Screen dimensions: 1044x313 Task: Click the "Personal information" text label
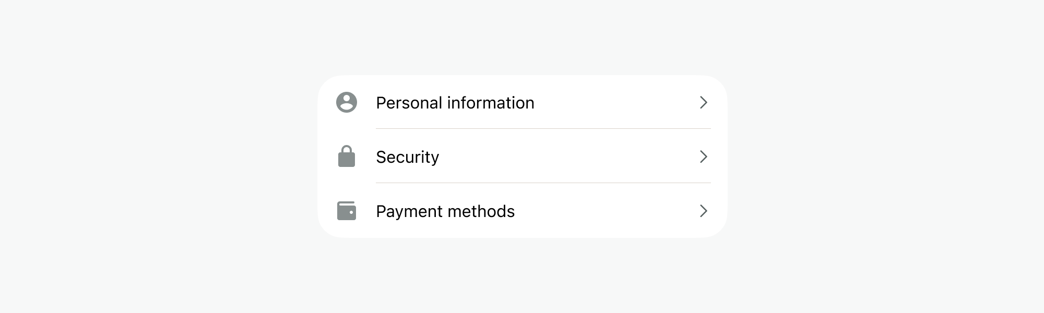pos(455,103)
